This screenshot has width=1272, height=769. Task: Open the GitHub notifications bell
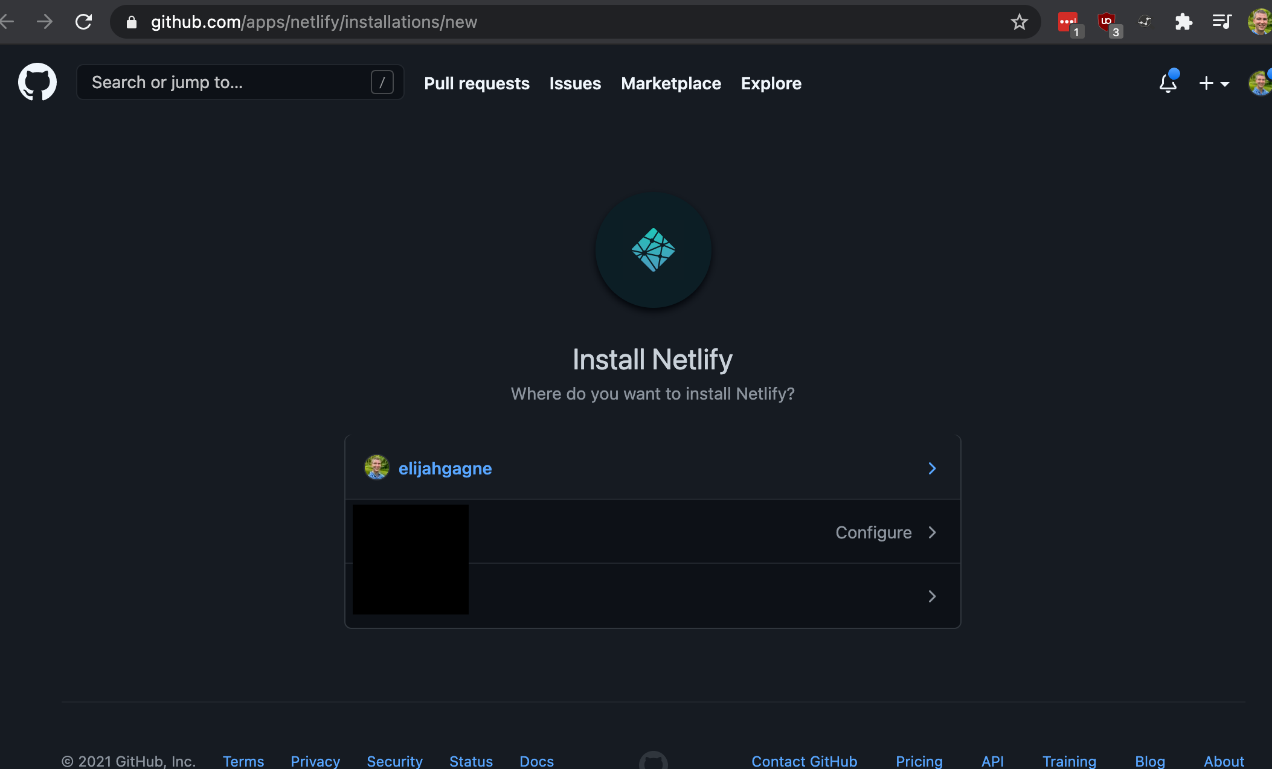click(x=1169, y=83)
